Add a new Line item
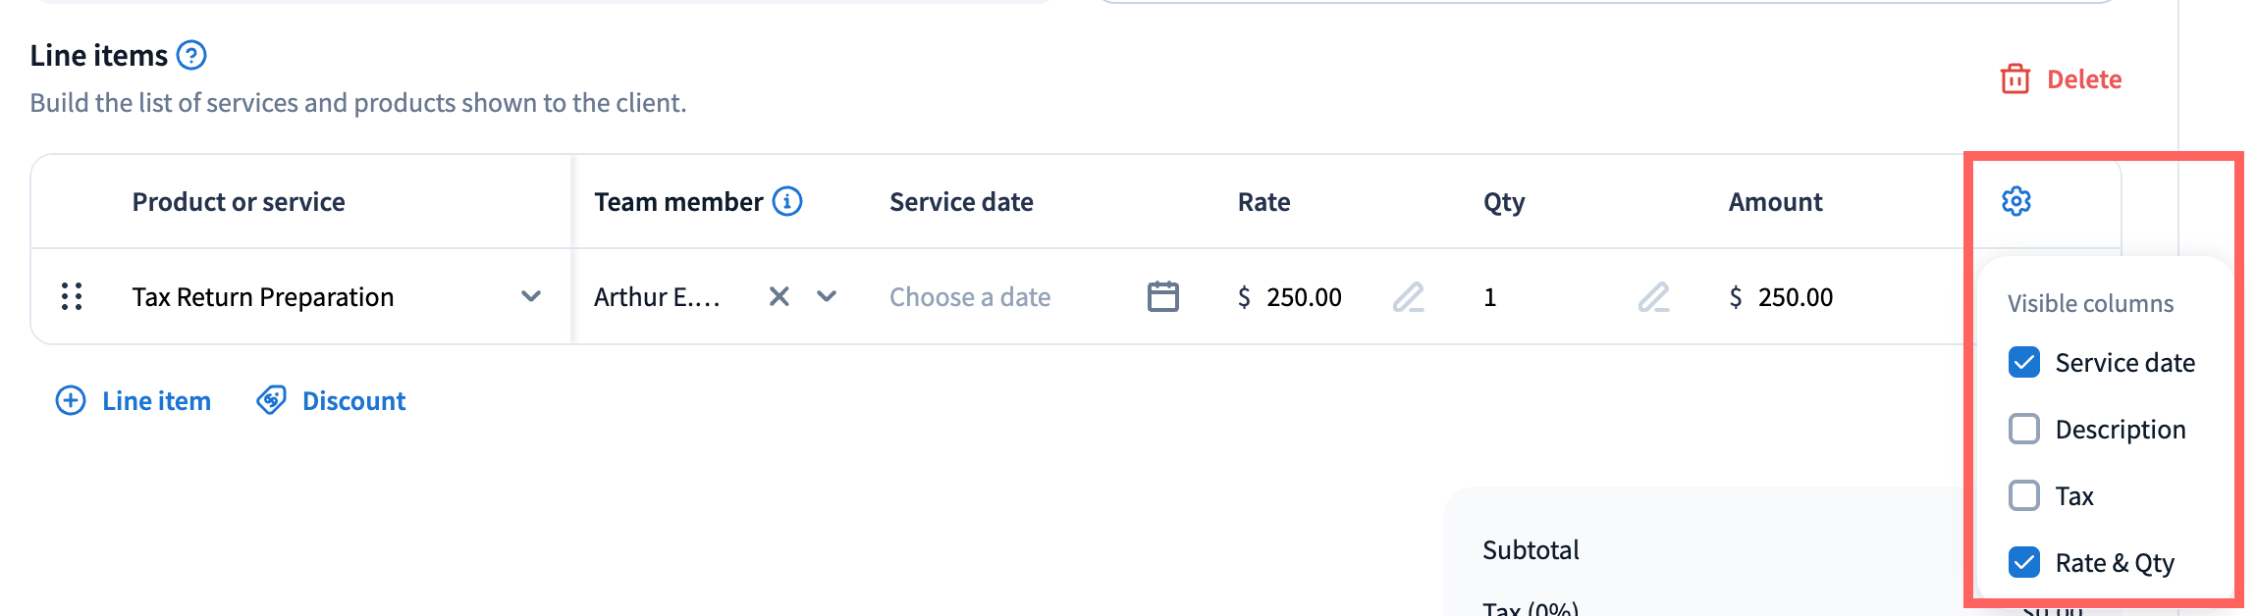Viewport: 2256px width, 616px height. coord(134,401)
